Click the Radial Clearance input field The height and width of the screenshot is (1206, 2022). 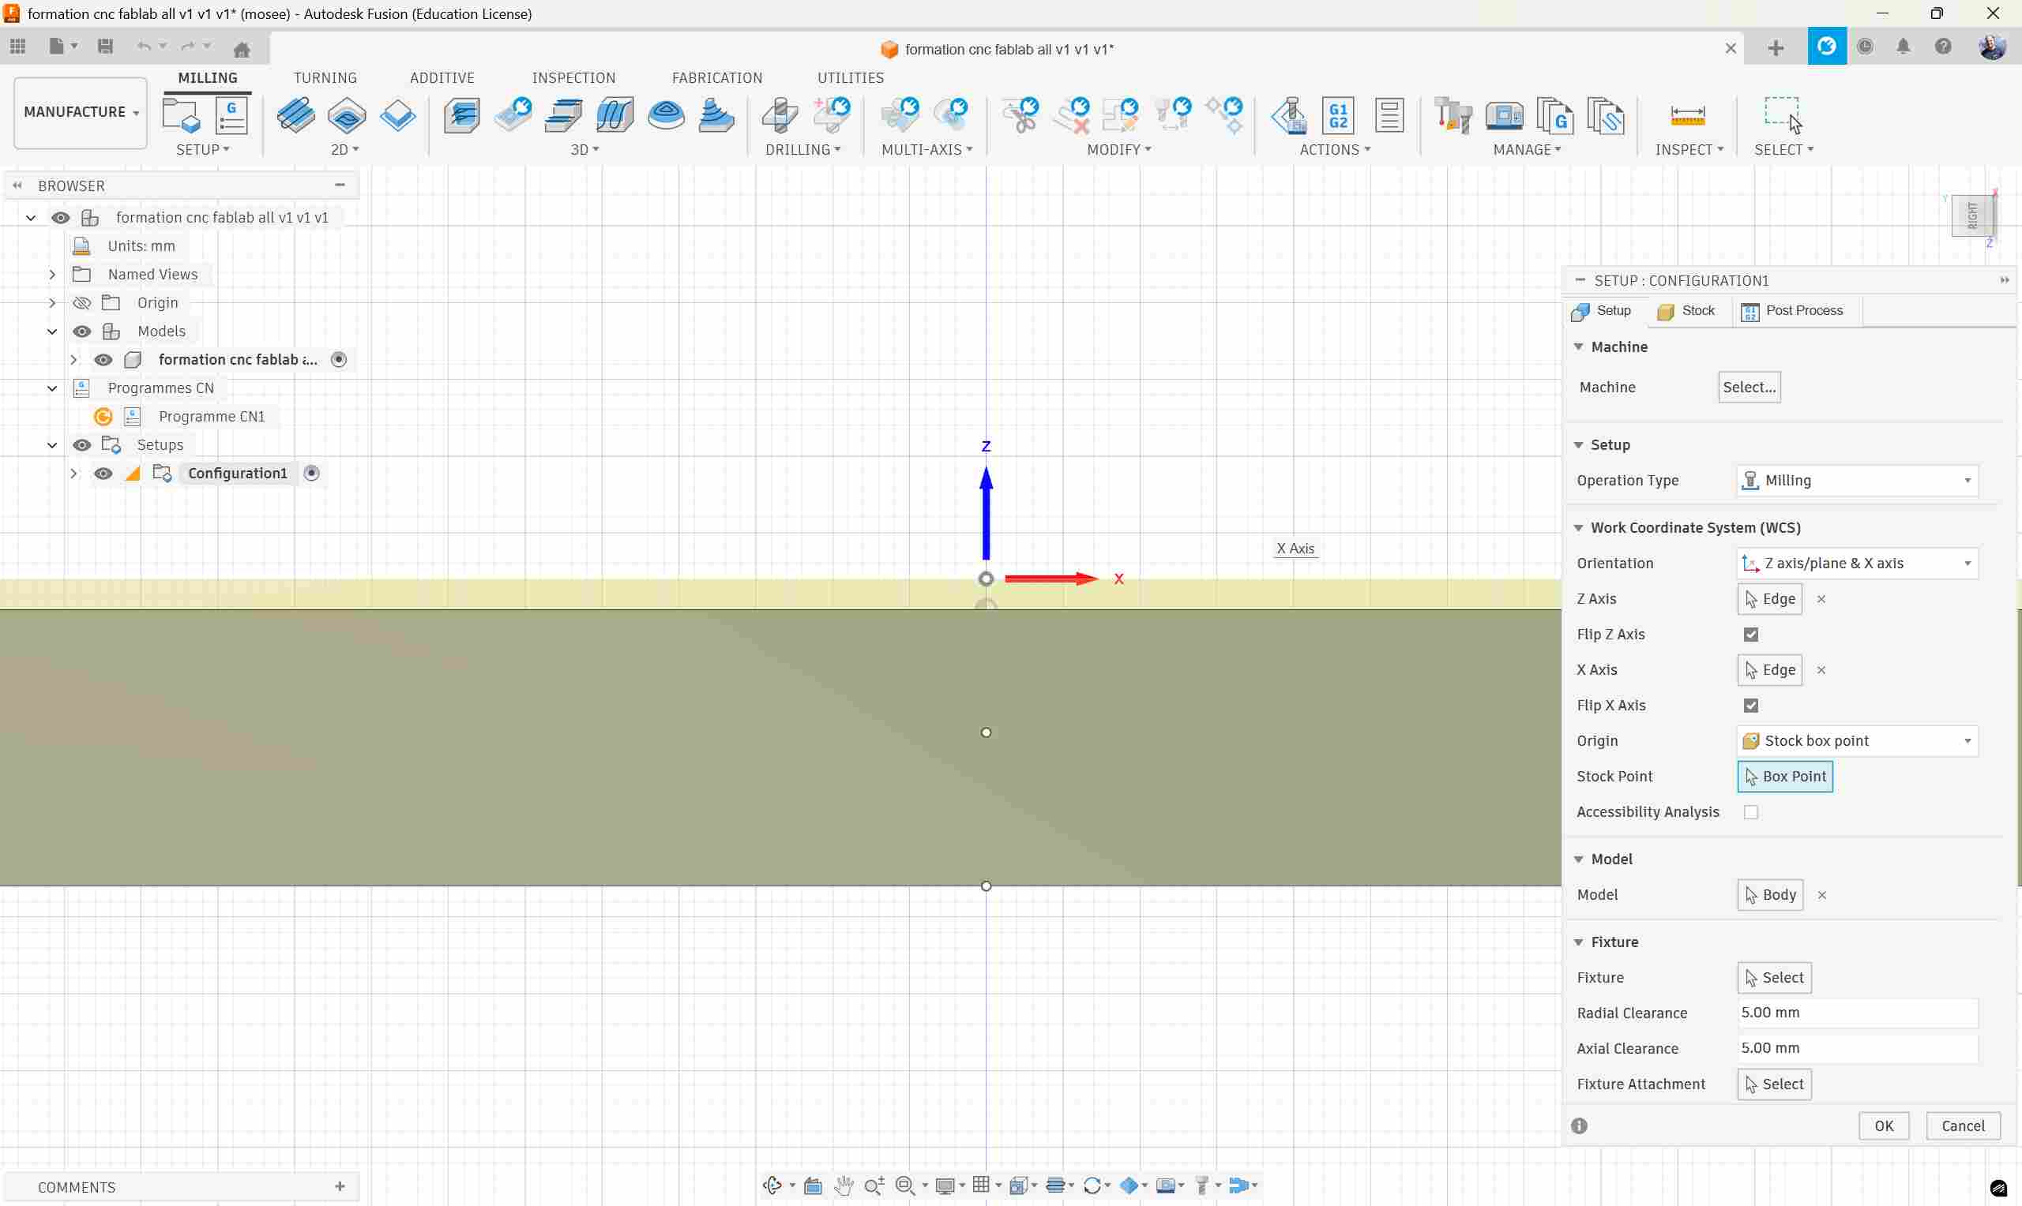(1856, 1013)
